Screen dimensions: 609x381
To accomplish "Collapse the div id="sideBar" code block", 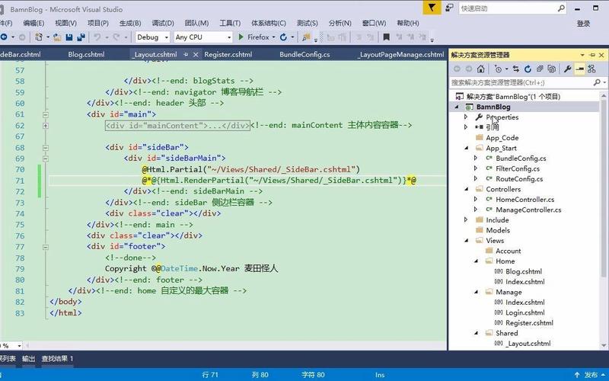I will 46,148.
